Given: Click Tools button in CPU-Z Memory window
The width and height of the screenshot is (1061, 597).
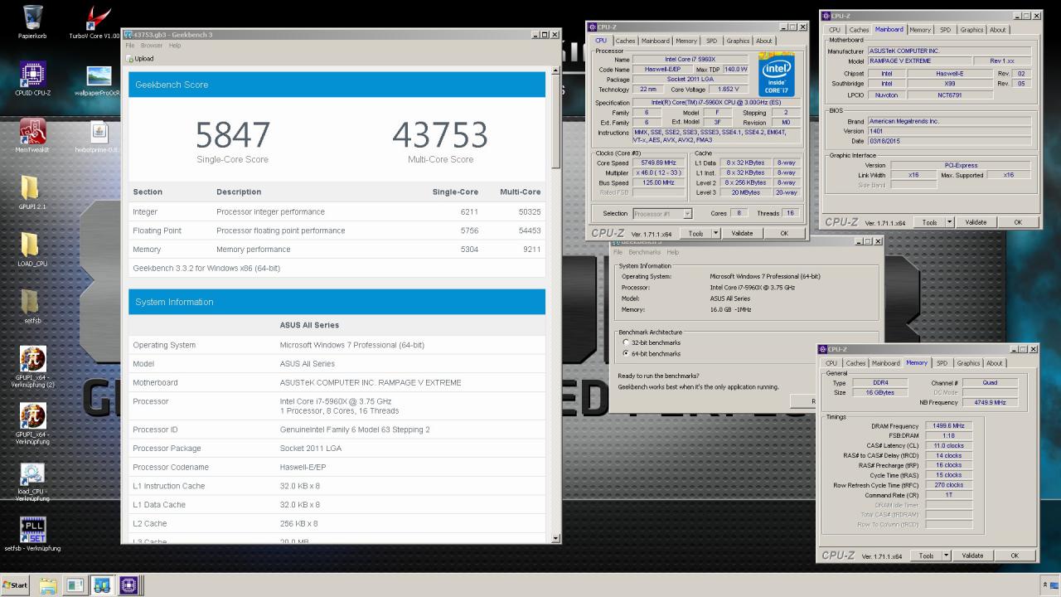Looking at the screenshot, I should [926, 556].
